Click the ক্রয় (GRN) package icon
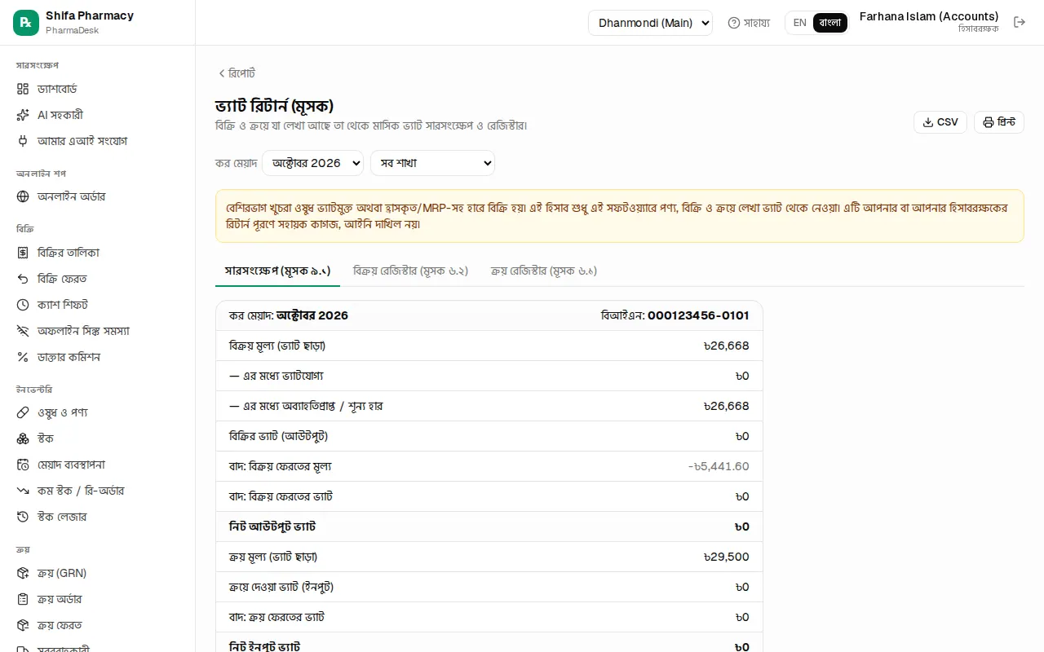1044x652 pixels. tap(23, 573)
